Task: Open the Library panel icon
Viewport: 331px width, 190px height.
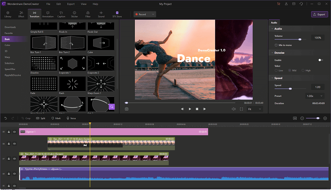Action: 8,13
